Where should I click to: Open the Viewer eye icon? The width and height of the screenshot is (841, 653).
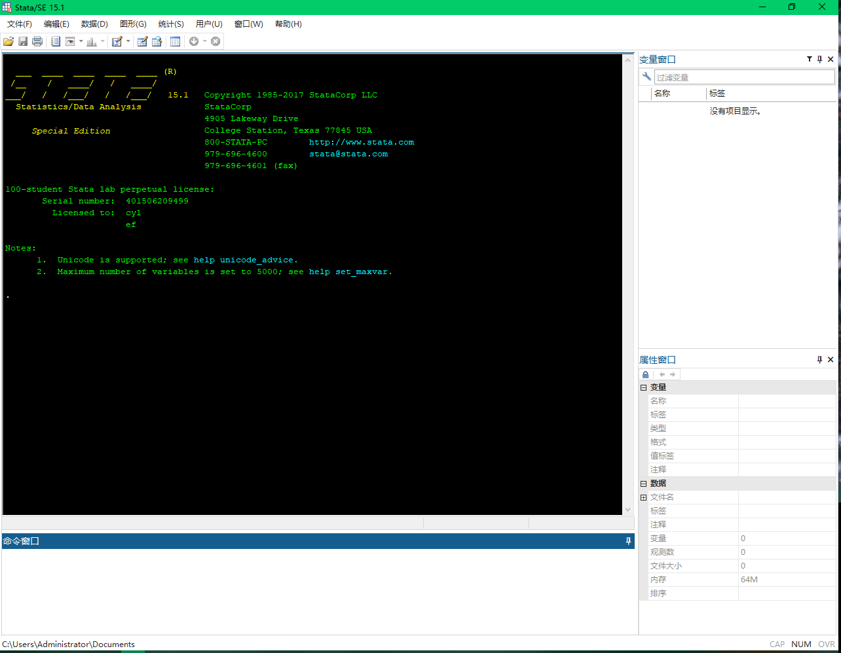tap(70, 41)
